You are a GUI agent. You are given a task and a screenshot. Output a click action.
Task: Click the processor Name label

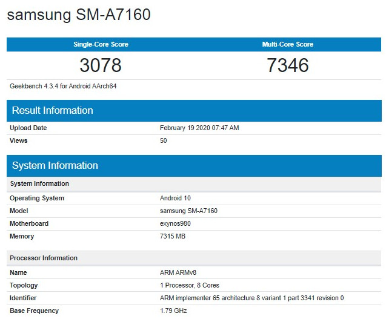(x=18, y=272)
